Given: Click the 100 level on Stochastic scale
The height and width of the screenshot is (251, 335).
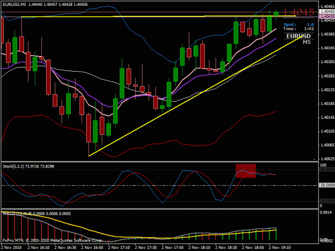Looking at the screenshot, I should [x=323, y=165].
